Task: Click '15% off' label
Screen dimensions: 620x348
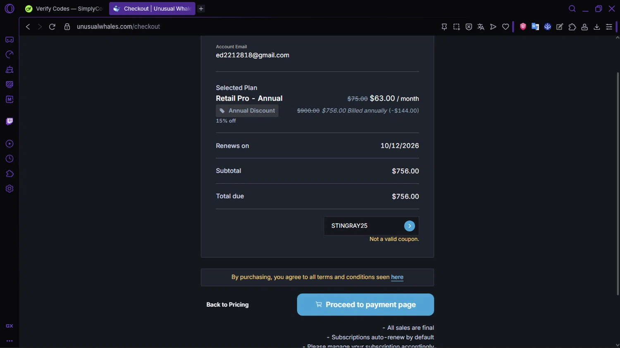Action: 226,121
